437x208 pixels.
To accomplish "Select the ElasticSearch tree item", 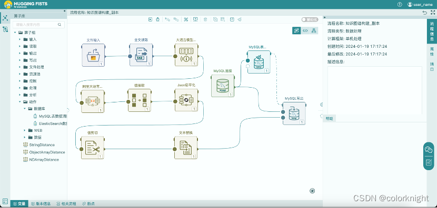I will pyautogui.click(x=50, y=123).
